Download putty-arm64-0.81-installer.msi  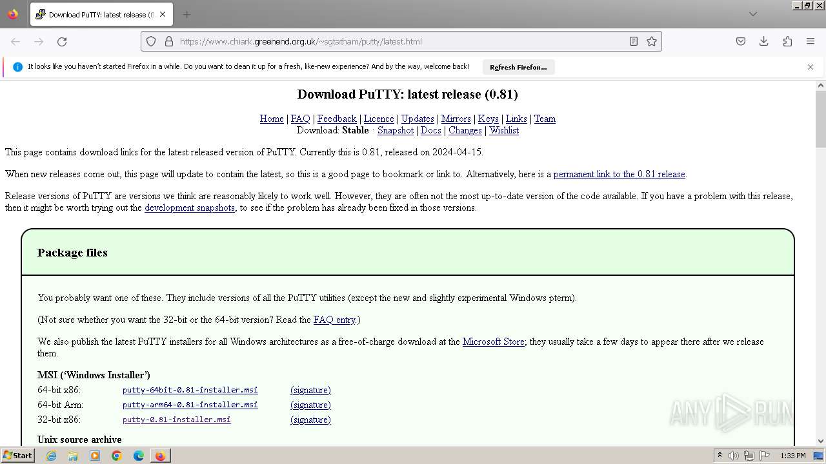click(190, 405)
